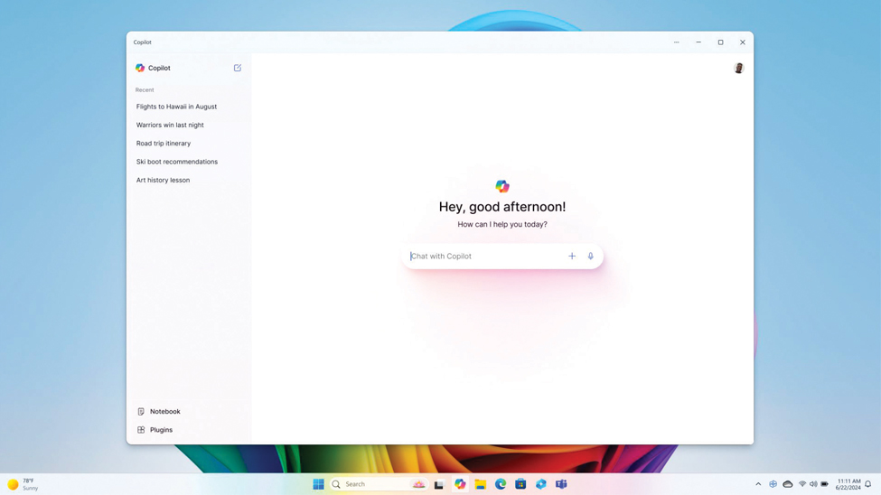Screen dimensions: 881x495
Task: Click the Copilot logo in sidebar header
Action: 140,68
